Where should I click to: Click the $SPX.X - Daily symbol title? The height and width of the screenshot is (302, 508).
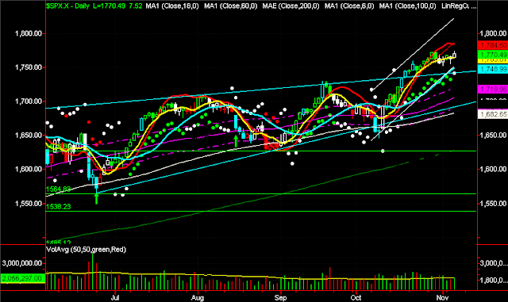point(67,6)
